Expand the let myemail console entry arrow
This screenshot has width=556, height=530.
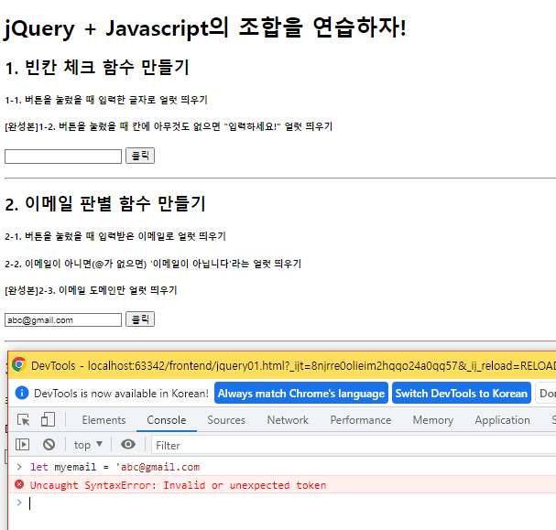19,467
